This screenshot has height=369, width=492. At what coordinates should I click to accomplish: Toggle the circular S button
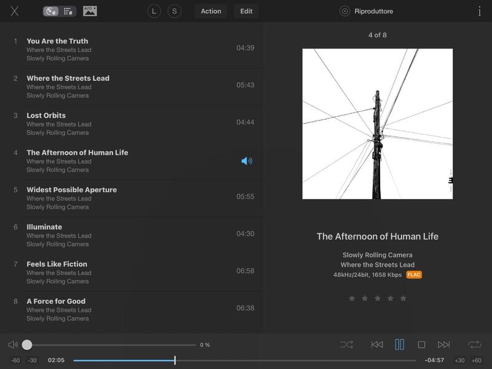175,11
